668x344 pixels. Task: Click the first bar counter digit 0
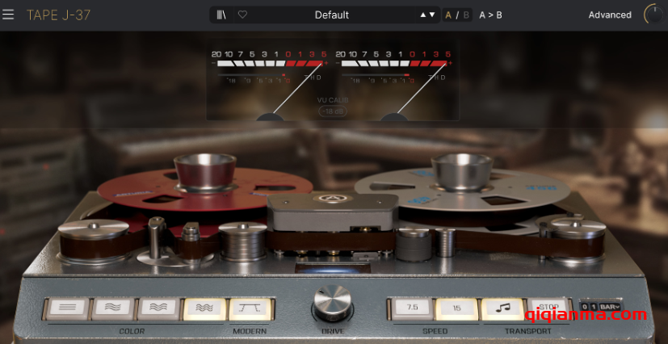click(x=586, y=307)
